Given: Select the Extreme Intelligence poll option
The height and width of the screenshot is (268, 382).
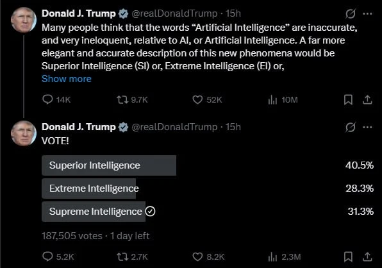Looking at the screenshot, I should pyautogui.click(x=208, y=188).
